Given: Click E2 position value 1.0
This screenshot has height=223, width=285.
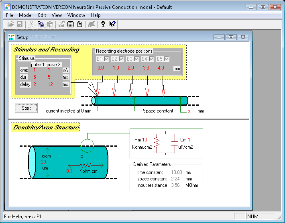Looking at the screenshot, I should (116, 68).
